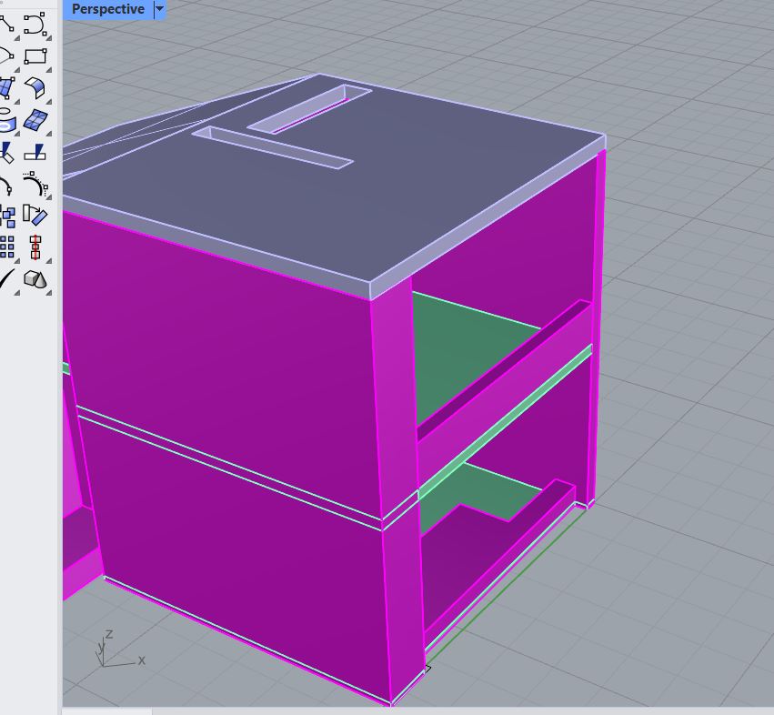
Task: Select the curved blue grid surface tools icon
Action: pos(35,120)
